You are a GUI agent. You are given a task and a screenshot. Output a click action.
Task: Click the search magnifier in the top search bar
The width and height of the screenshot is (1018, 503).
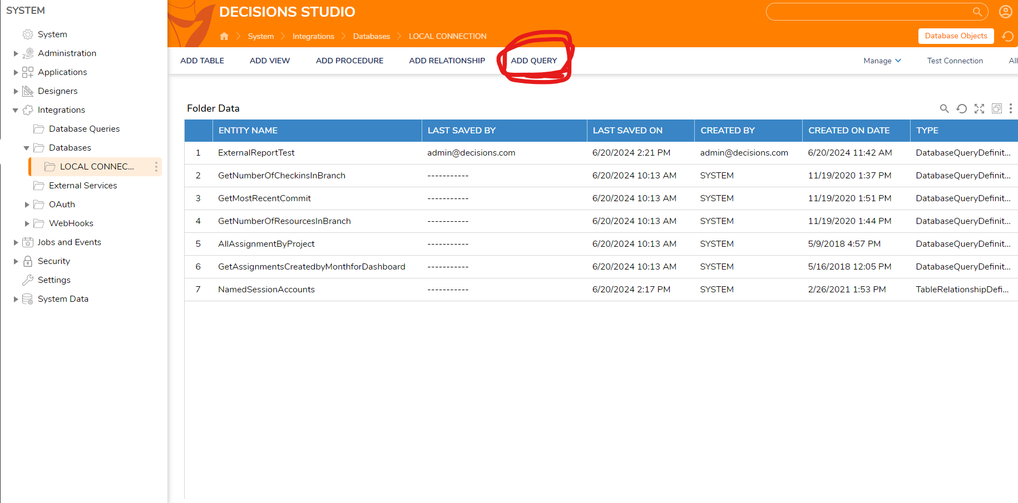977,12
